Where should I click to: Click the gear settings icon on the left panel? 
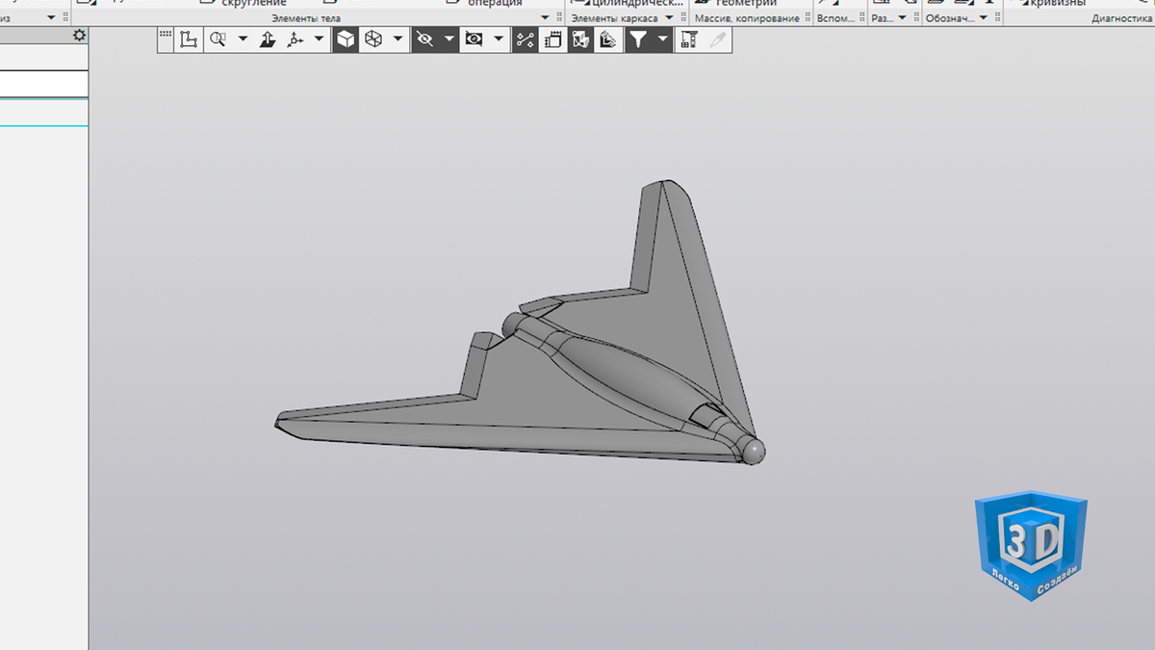(79, 34)
